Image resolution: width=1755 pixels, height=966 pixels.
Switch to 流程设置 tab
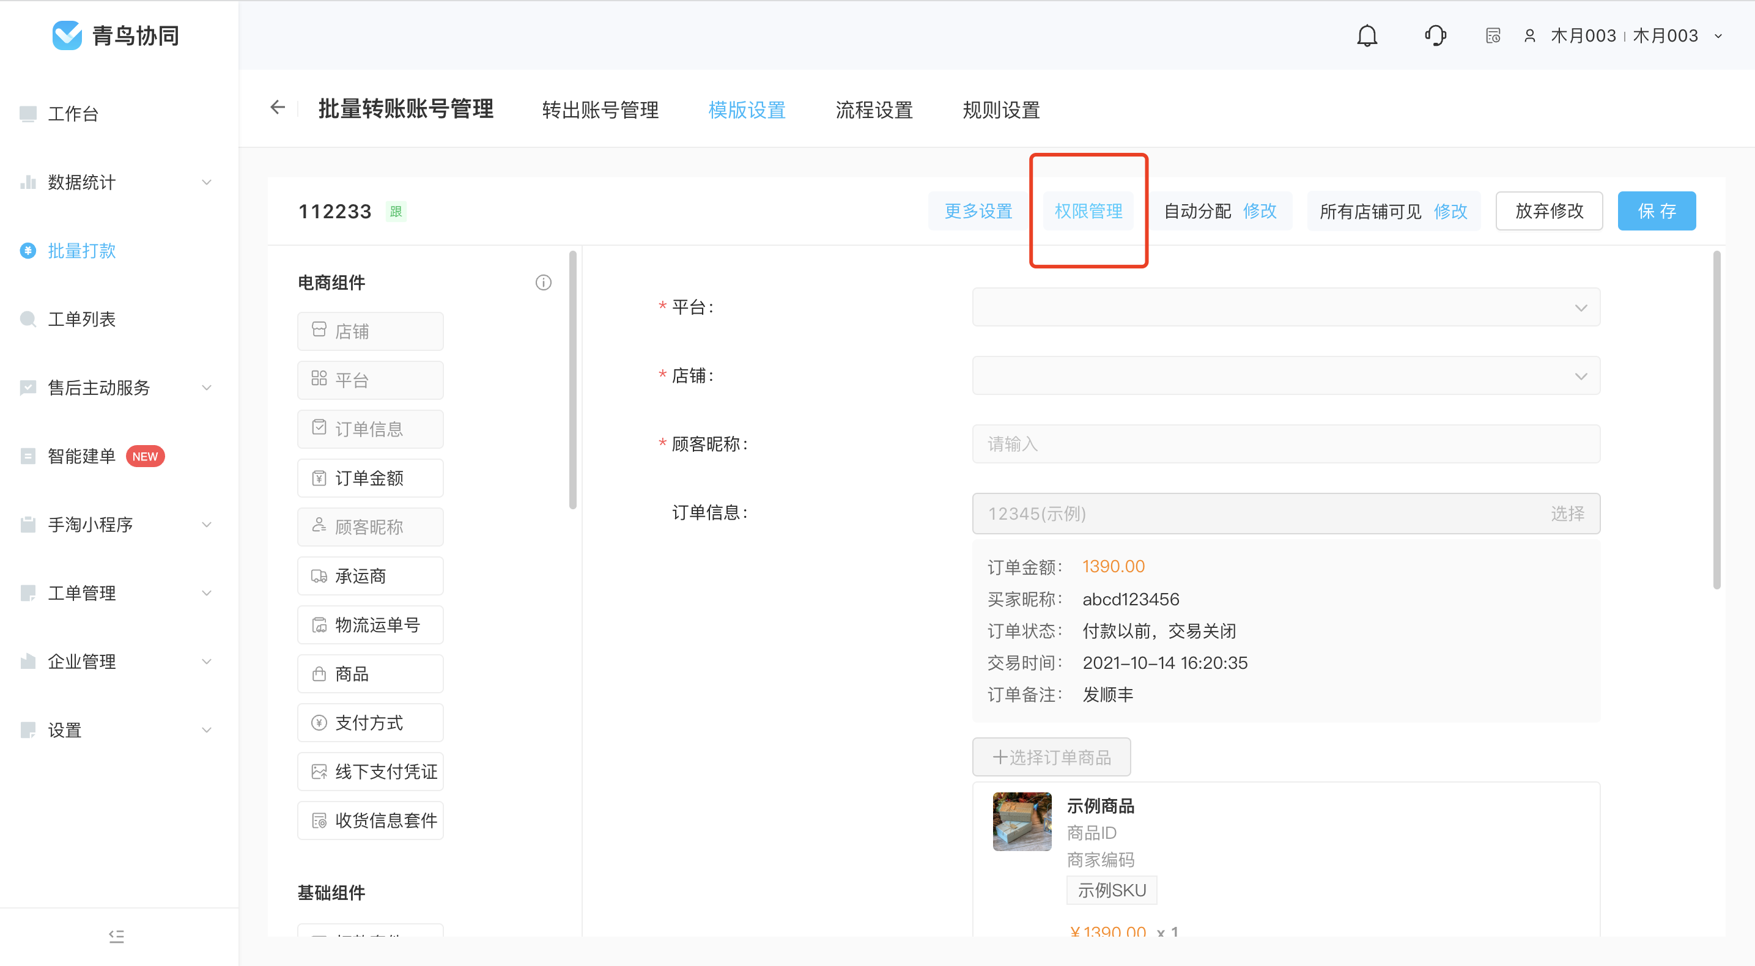(874, 109)
